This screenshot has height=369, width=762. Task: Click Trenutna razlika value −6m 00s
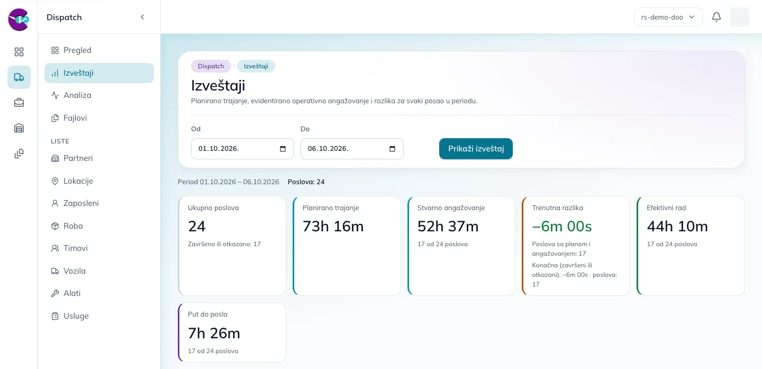562,227
